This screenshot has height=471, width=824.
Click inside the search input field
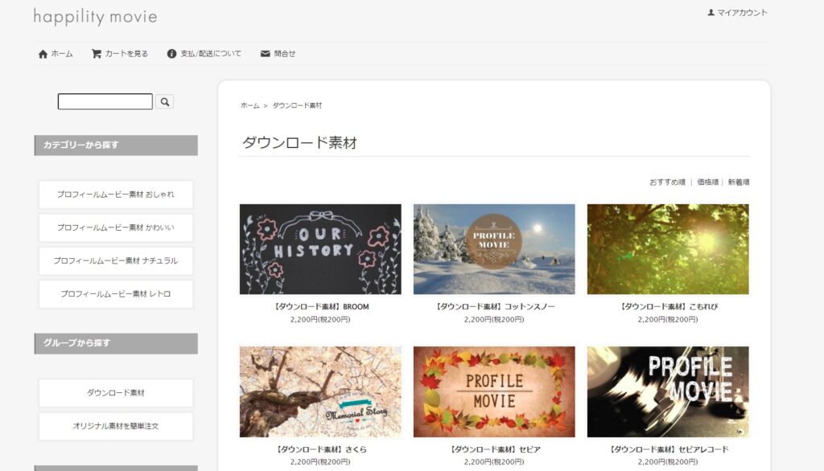103,101
